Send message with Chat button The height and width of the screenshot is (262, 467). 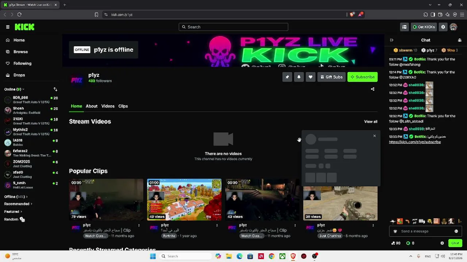click(455, 243)
